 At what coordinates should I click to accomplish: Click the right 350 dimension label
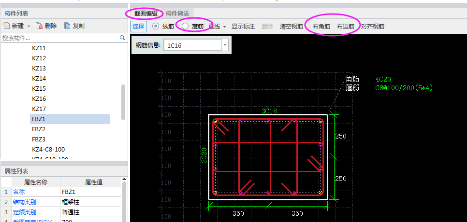pos(297,213)
